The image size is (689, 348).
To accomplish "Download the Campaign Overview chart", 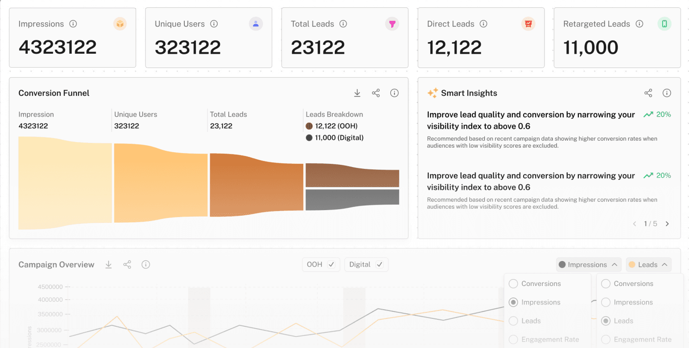I will tap(108, 264).
